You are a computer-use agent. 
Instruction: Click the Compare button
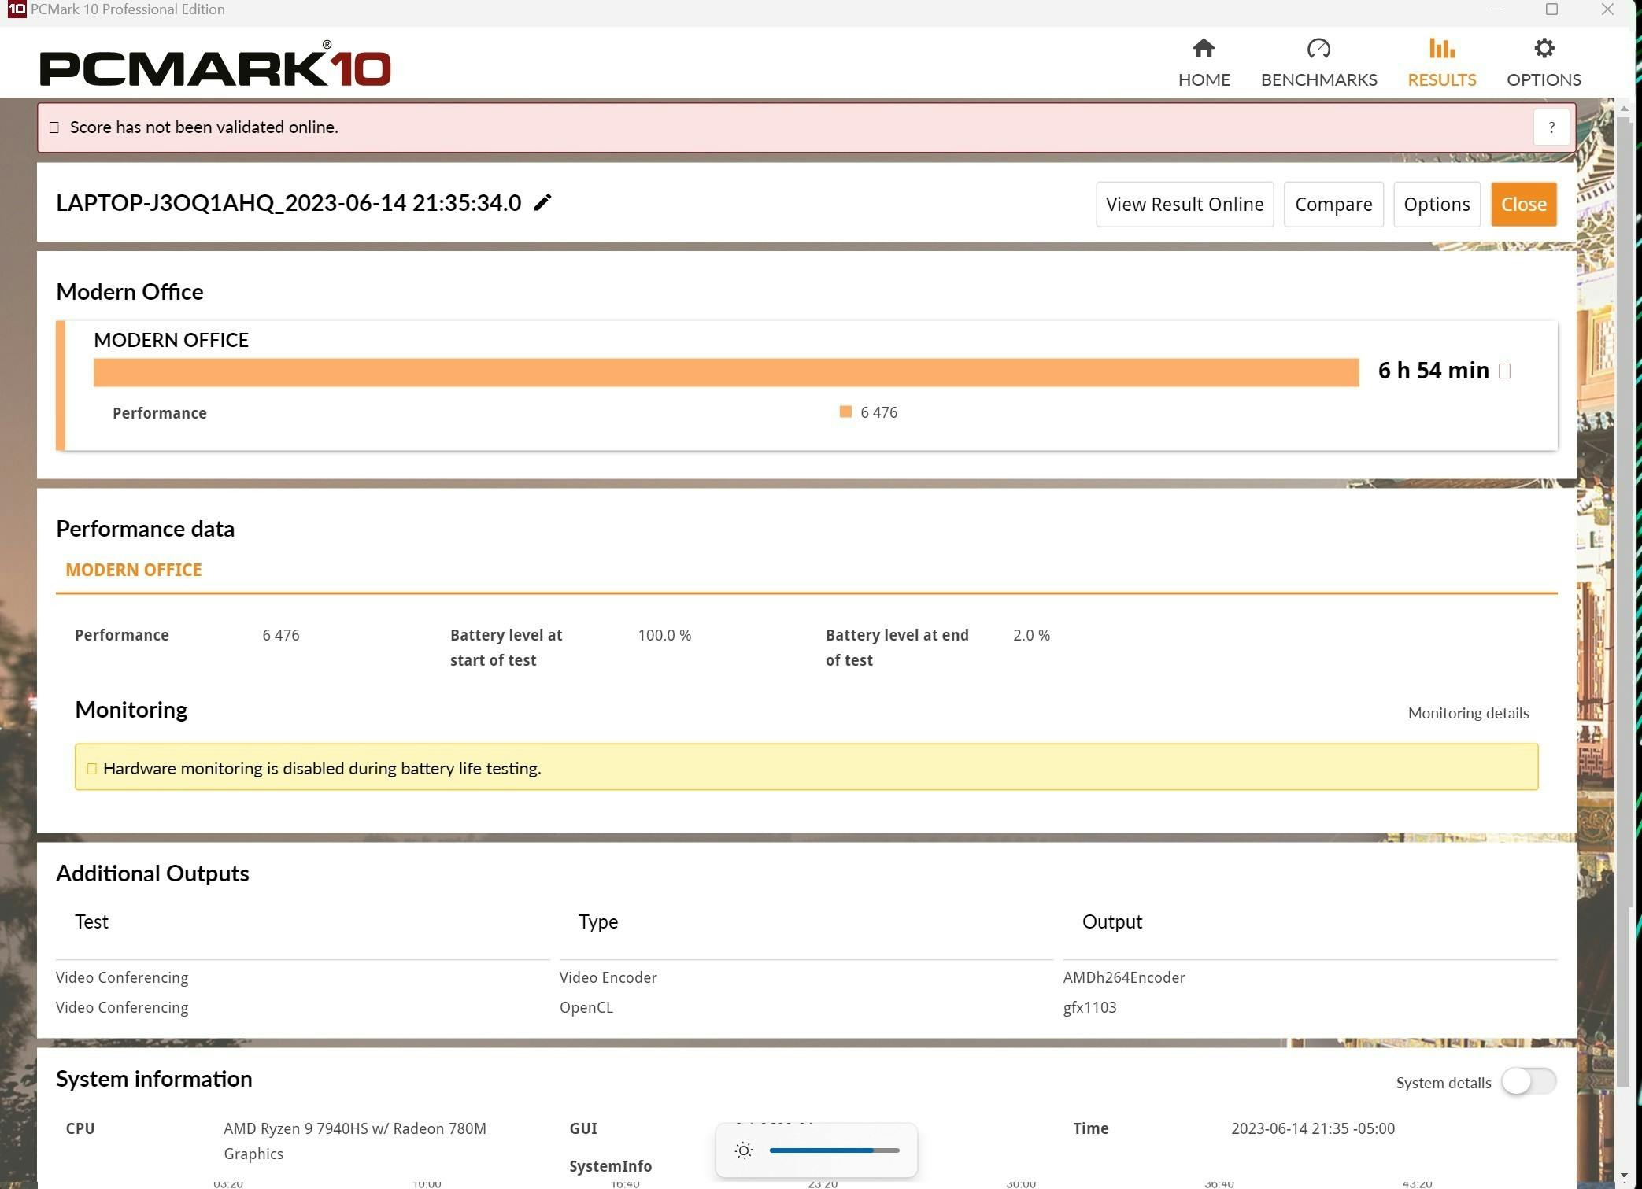coord(1333,205)
